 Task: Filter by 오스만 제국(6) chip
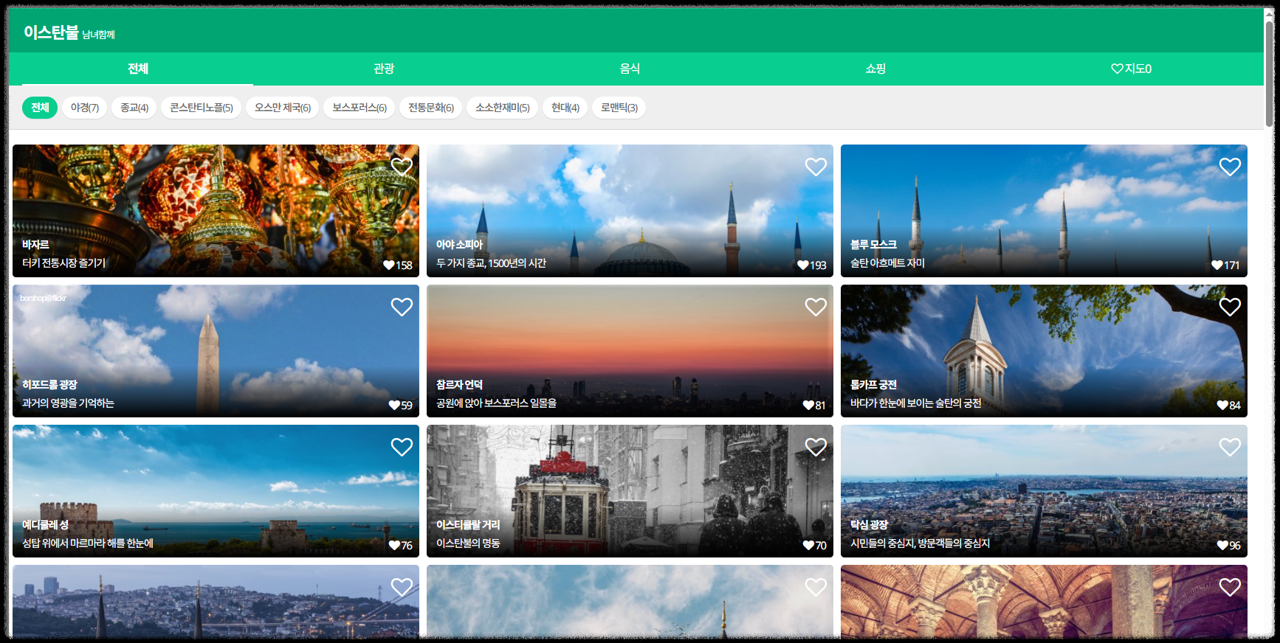click(283, 108)
